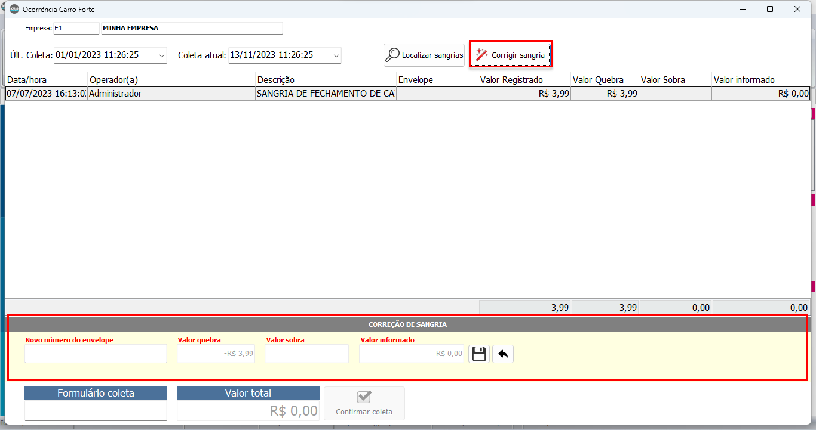Click the Formulário coleta input field
Screen dimensions: 816x430
coord(96,410)
